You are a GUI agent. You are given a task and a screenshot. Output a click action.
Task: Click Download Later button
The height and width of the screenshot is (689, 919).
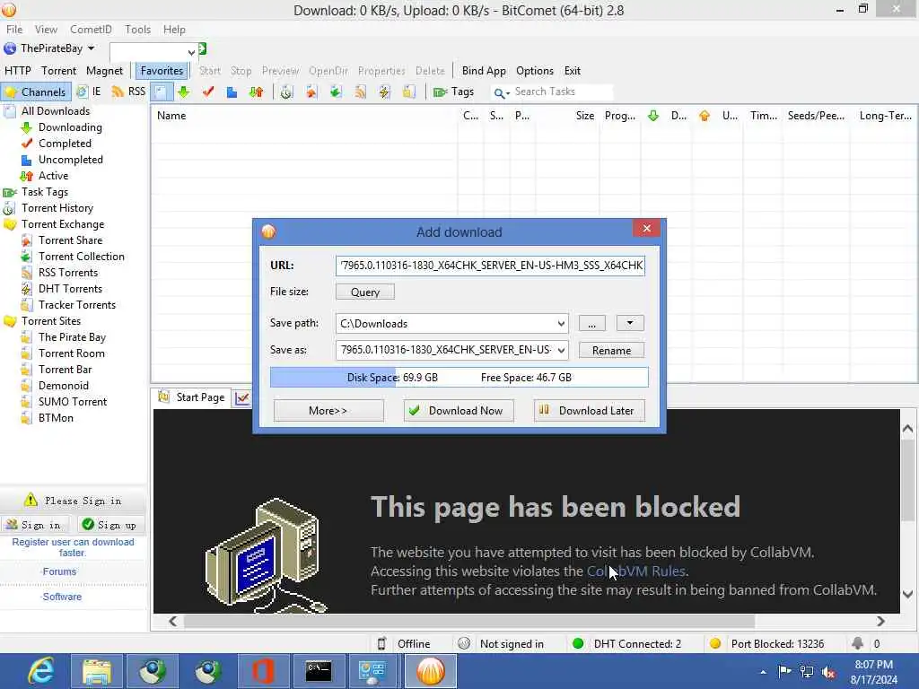click(589, 411)
